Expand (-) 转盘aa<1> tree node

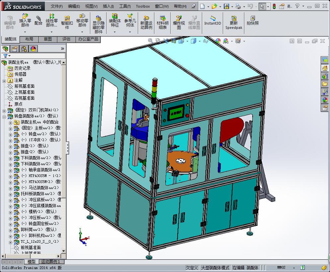click(x=11, y=135)
